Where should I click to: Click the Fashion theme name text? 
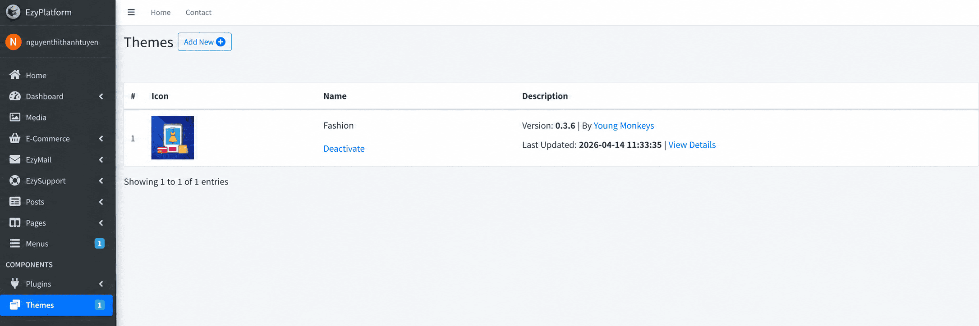pos(339,126)
